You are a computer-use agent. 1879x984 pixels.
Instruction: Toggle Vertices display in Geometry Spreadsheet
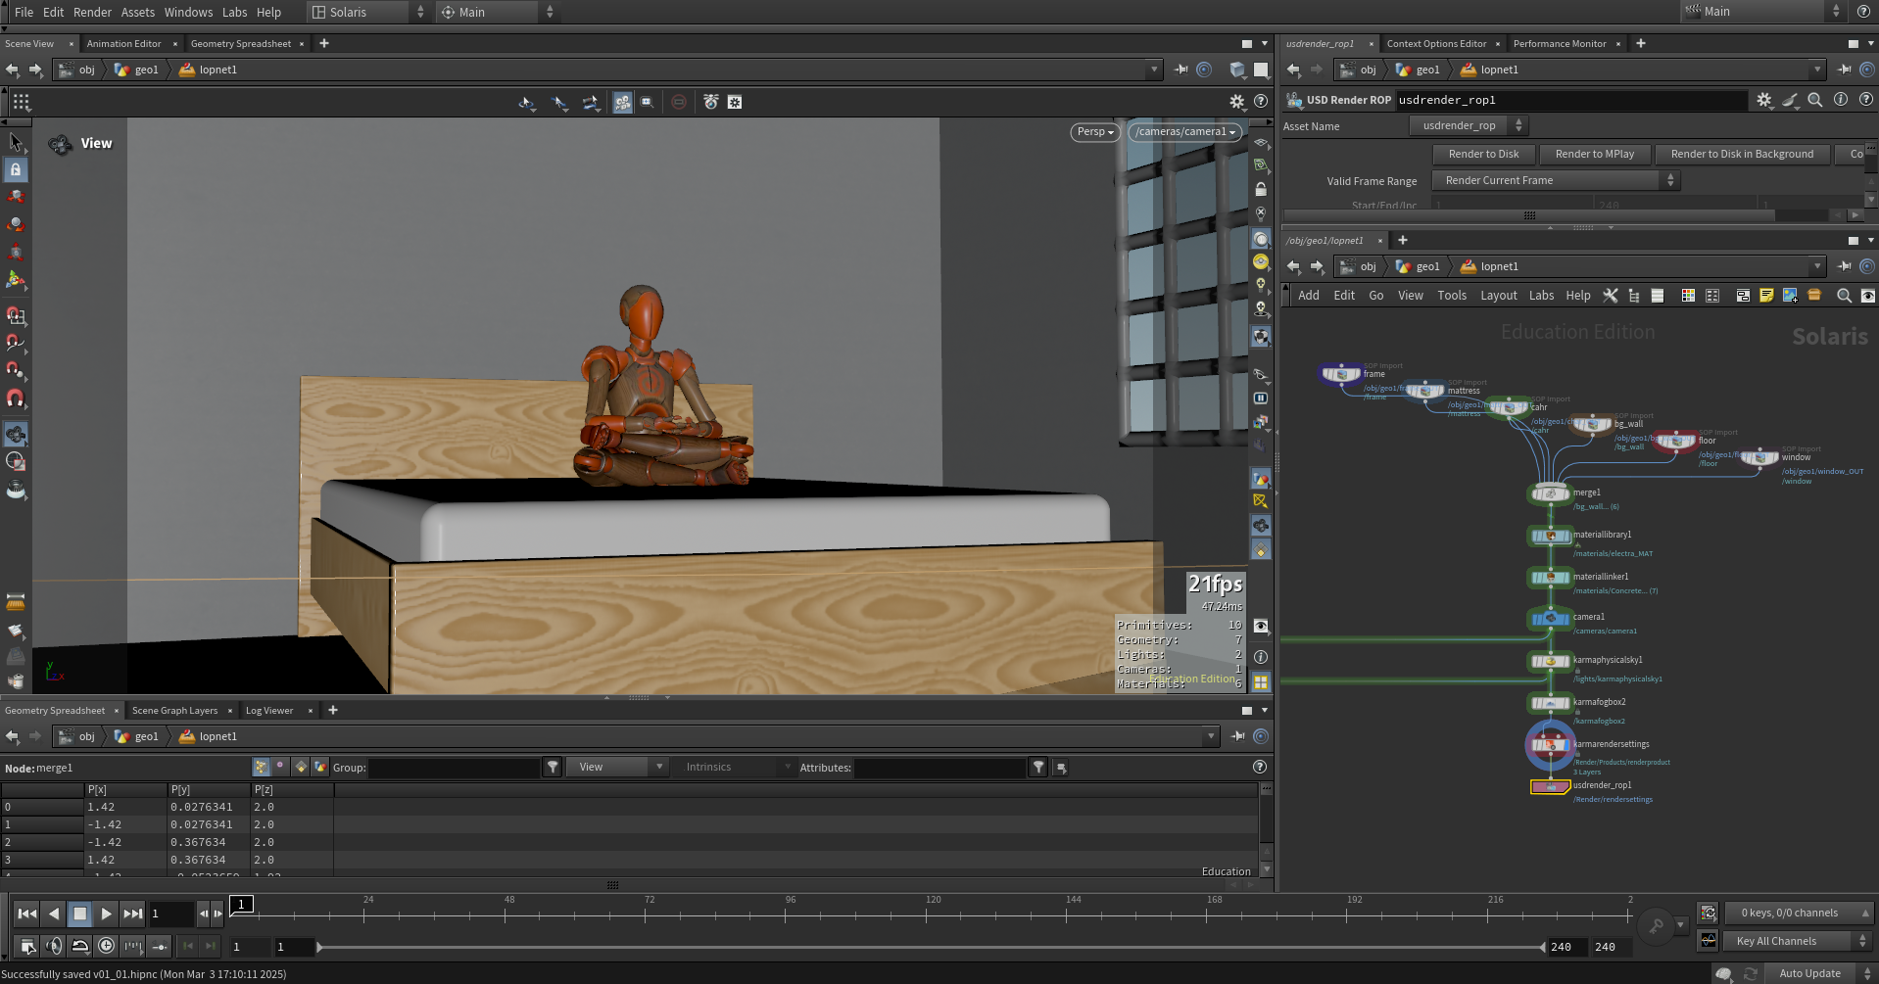pyautogui.click(x=280, y=768)
